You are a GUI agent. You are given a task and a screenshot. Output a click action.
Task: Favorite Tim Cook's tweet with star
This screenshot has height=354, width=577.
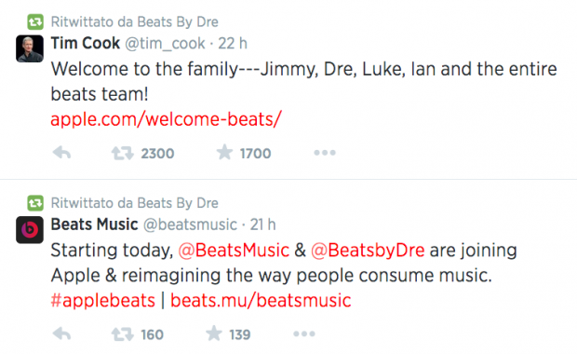click(x=224, y=152)
